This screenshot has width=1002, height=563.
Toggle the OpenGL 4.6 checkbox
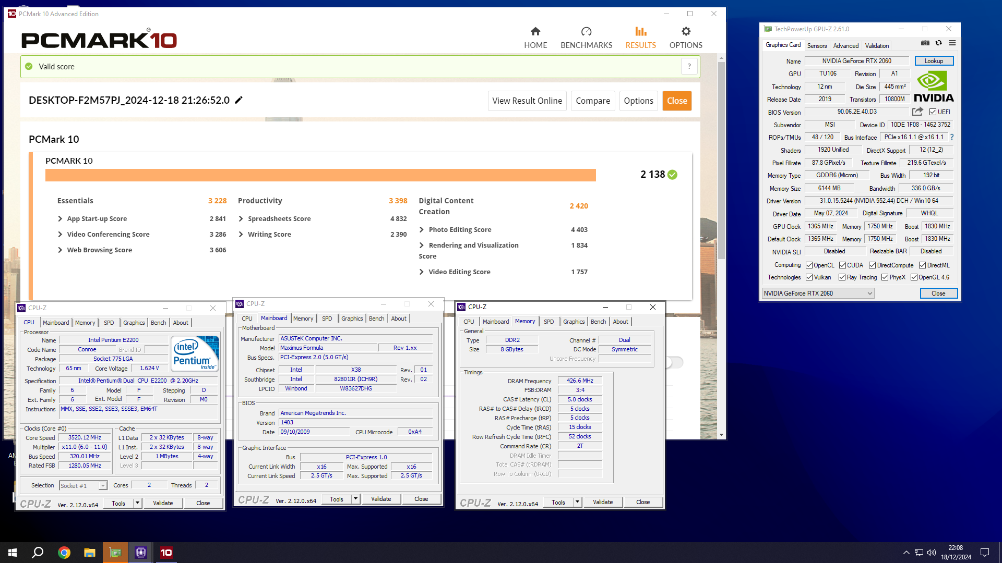click(914, 277)
